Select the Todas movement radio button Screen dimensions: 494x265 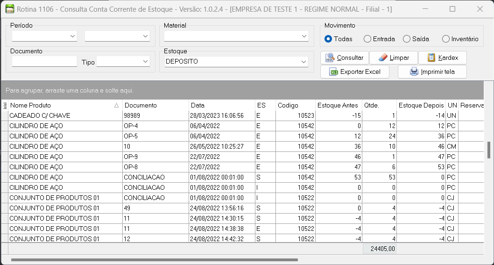point(328,39)
